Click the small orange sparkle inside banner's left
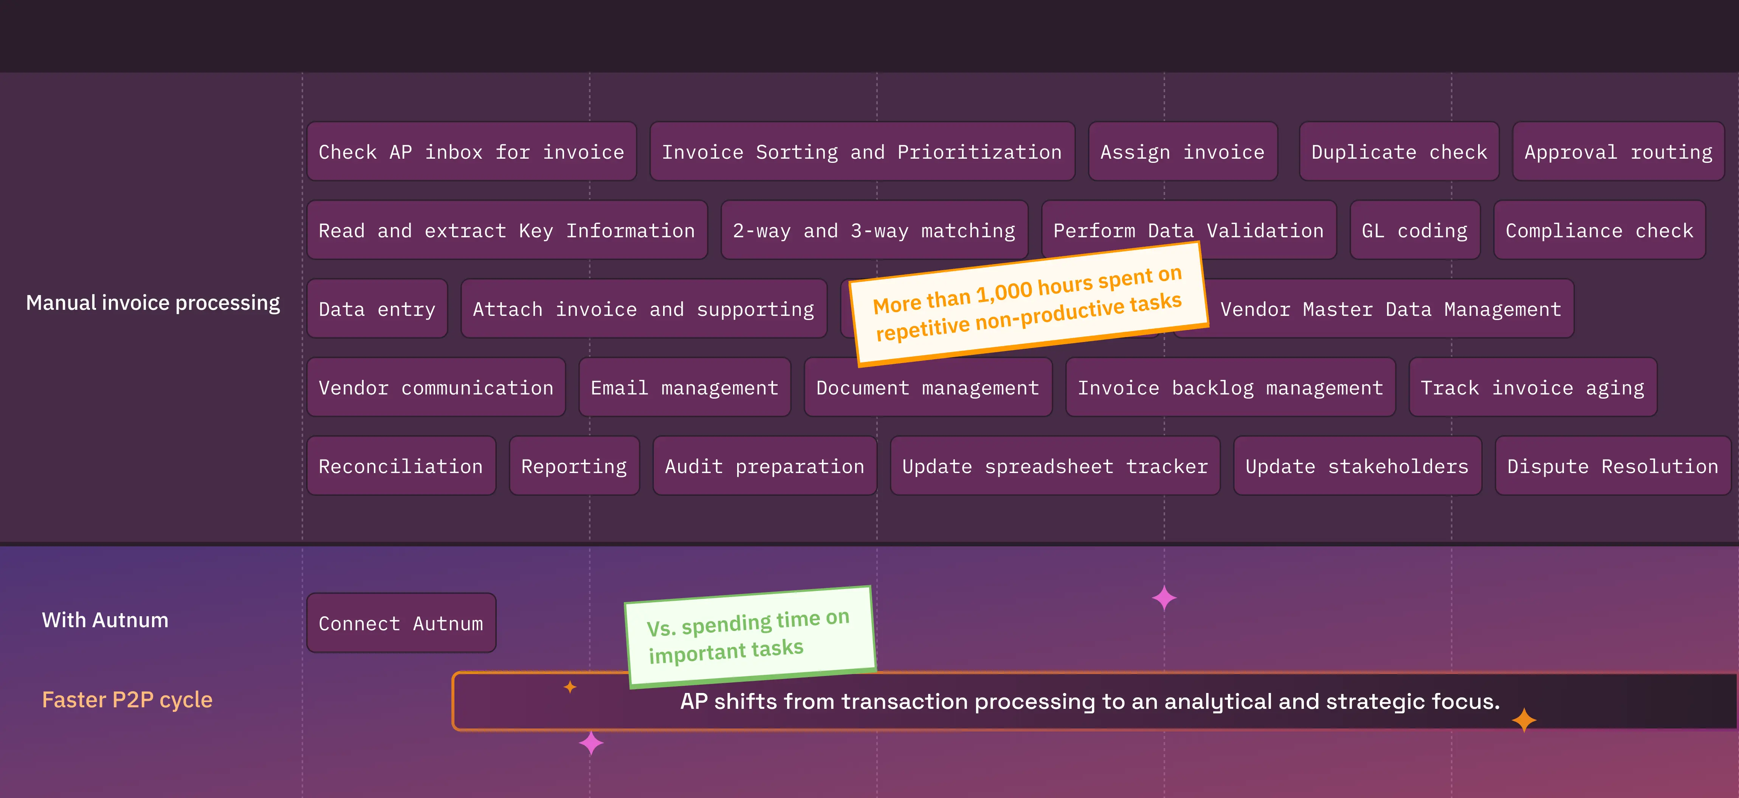 click(x=570, y=687)
